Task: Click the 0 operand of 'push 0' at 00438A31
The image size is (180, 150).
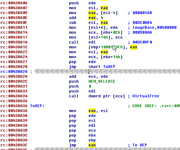Action: point(90,86)
